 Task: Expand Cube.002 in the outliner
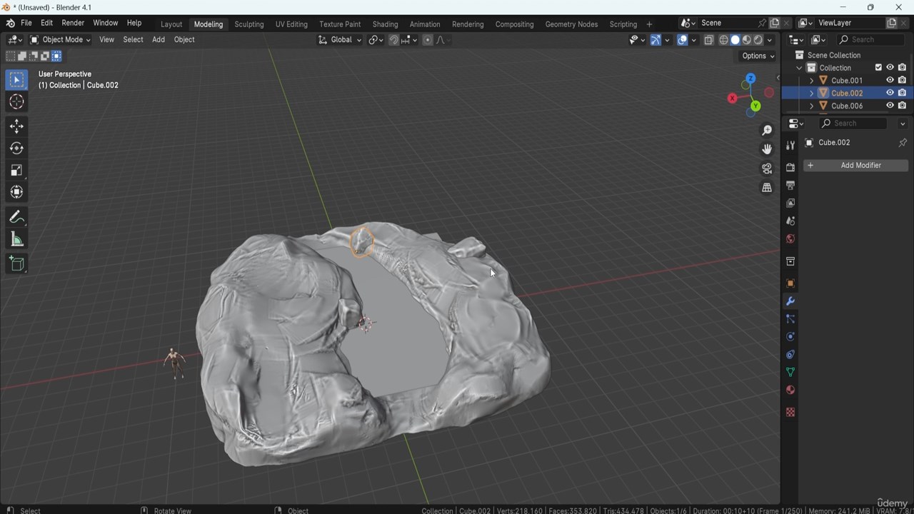coord(811,93)
